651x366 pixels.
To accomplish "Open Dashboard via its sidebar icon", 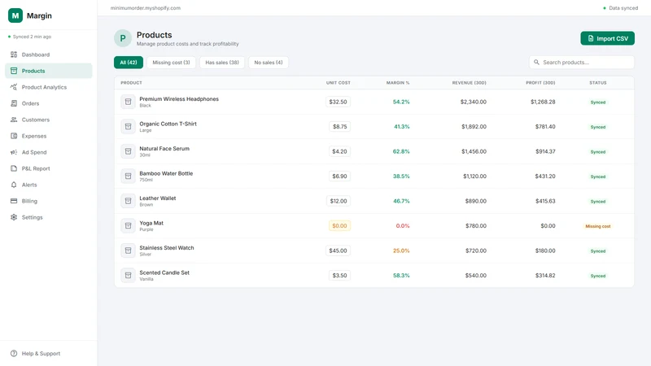I will pos(14,54).
